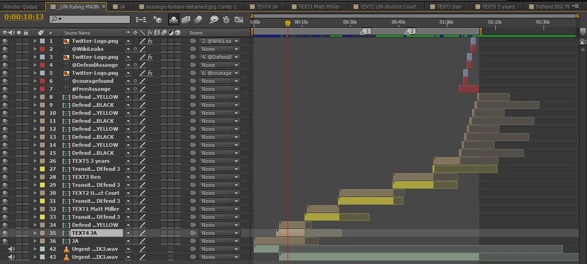Click green label swatch on layer 42

42,249
